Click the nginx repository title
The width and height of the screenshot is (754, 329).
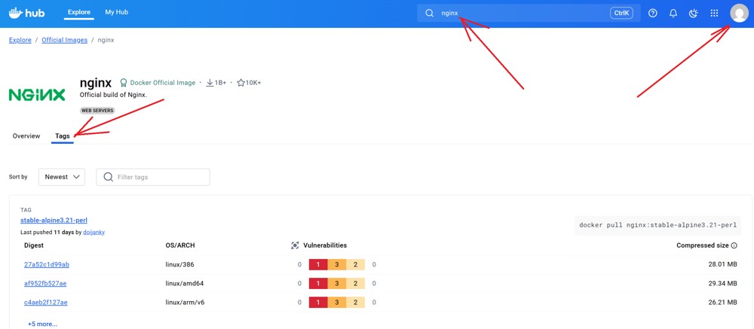tap(96, 83)
